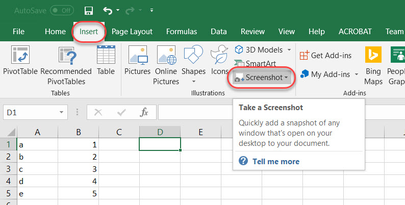Open the ACROBAT tab

(355, 32)
